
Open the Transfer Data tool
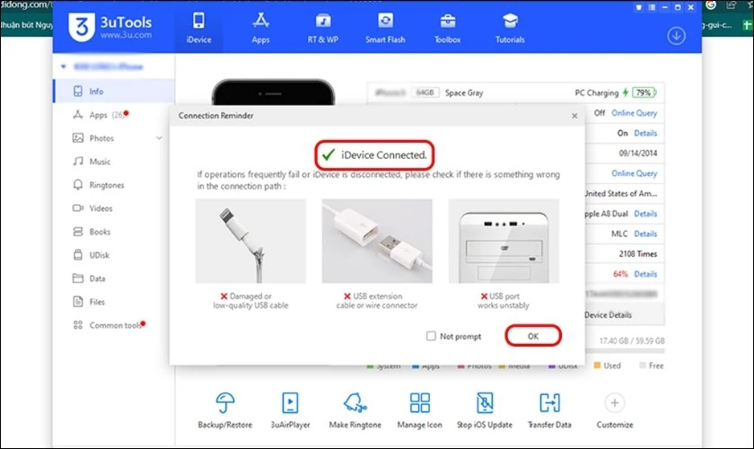click(x=549, y=410)
